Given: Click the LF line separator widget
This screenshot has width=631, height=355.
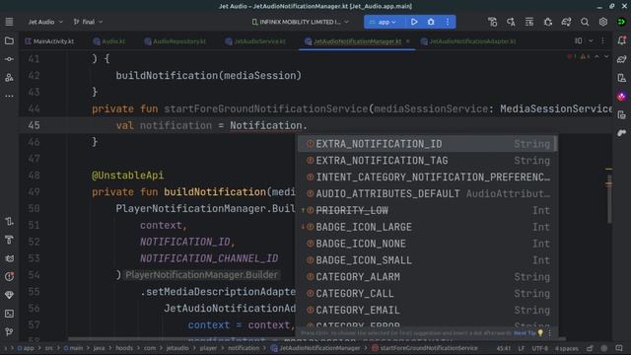Looking at the screenshot, I should [x=522, y=348].
